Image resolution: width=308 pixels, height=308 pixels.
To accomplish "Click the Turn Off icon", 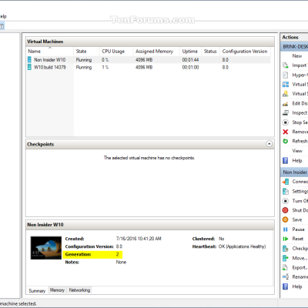I will point(286,201).
